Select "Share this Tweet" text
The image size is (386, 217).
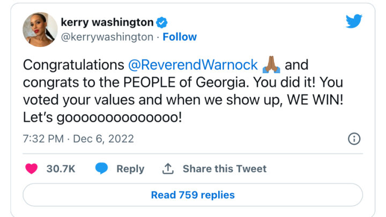[x=224, y=168]
